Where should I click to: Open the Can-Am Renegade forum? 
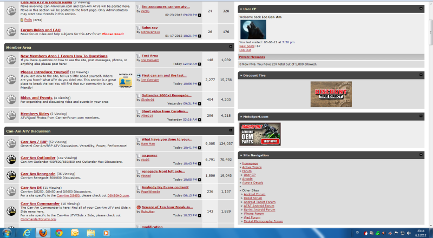coord(38,174)
